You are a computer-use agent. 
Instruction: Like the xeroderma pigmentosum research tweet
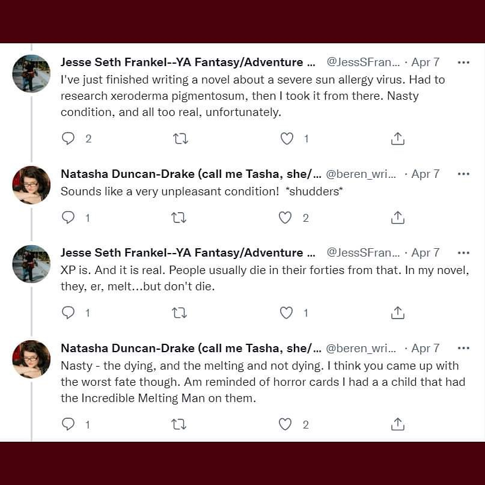click(287, 139)
